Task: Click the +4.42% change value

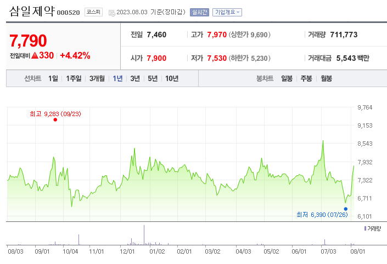Action: 75,56
